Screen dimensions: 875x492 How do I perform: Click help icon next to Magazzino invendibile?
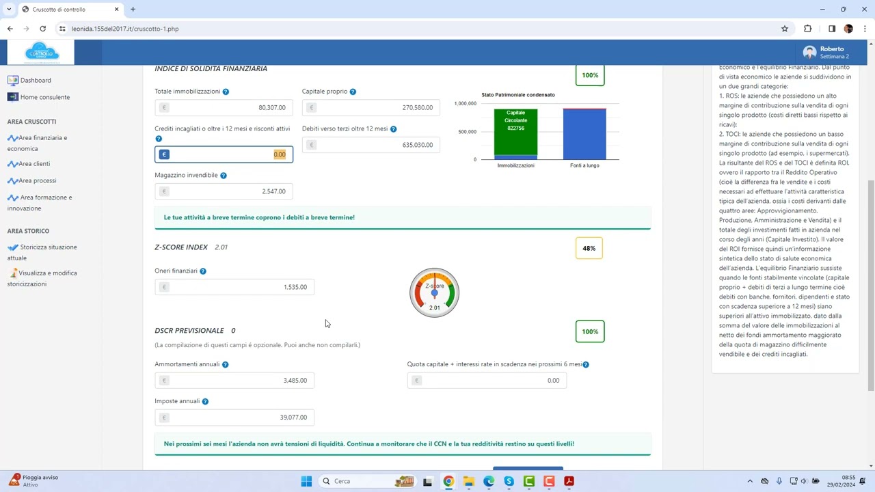(x=224, y=176)
